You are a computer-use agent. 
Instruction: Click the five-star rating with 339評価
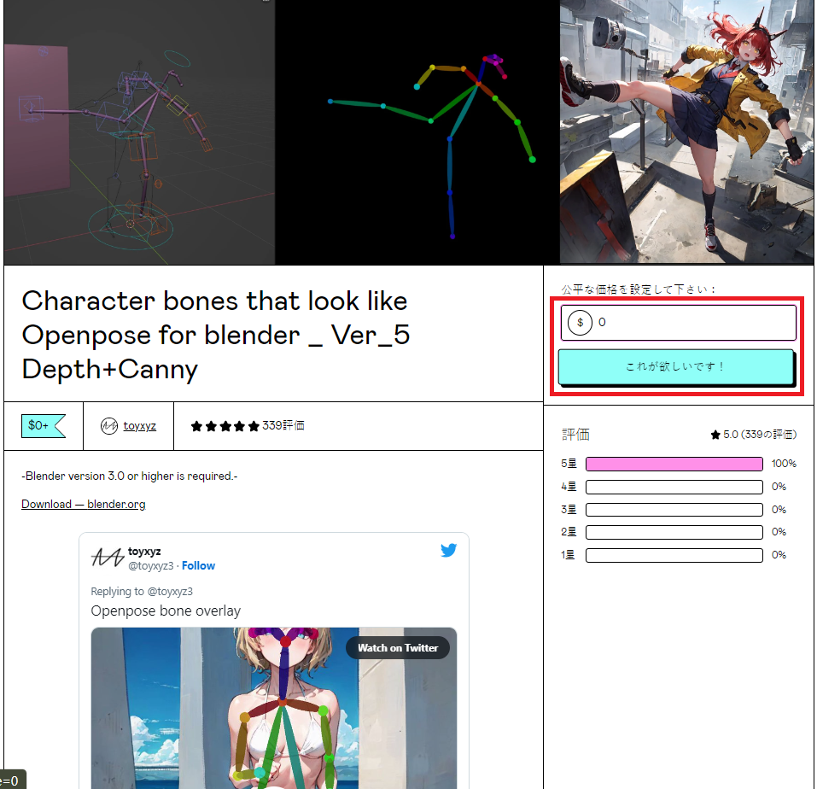click(248, 426)
